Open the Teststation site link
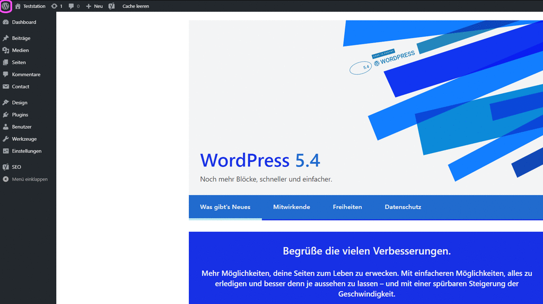 click(x=34, y=6)
